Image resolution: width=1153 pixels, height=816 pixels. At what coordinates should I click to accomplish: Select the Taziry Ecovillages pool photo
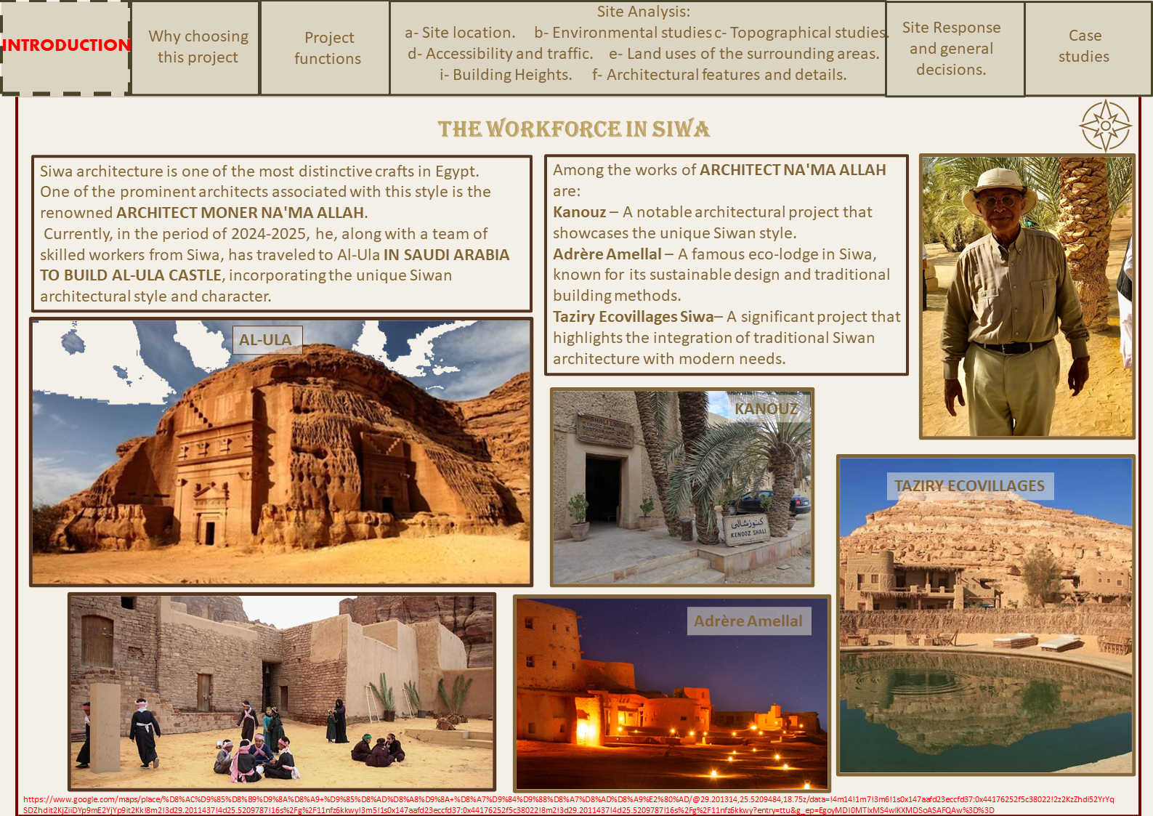pos(986,615)
